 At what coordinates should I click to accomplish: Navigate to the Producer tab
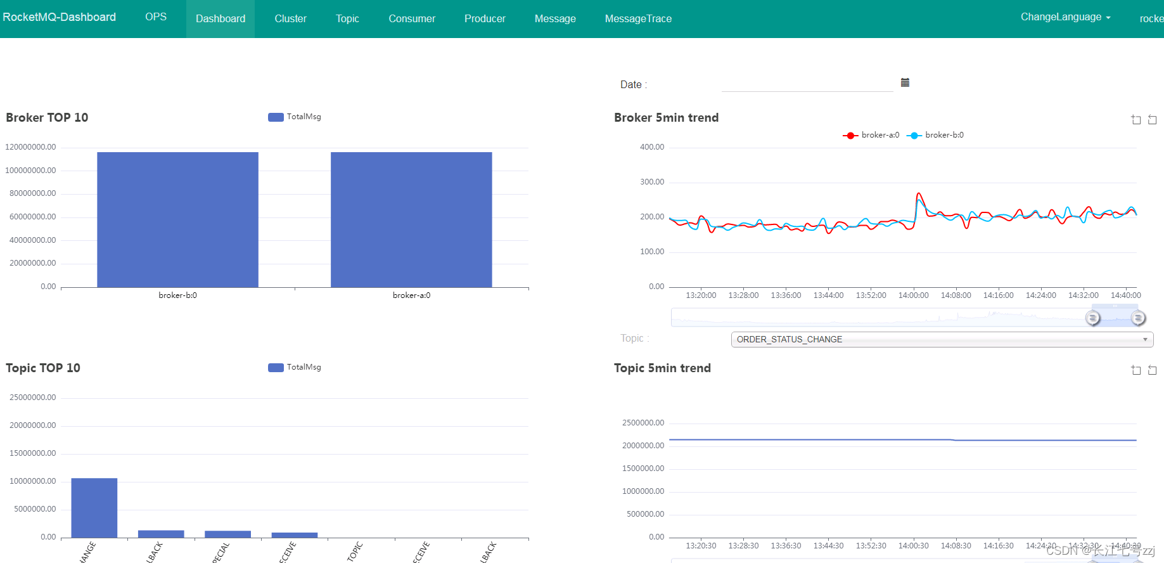[485, 19]
